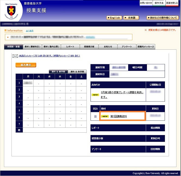Click the unread messages envelope icon

(x=15, y=56)
